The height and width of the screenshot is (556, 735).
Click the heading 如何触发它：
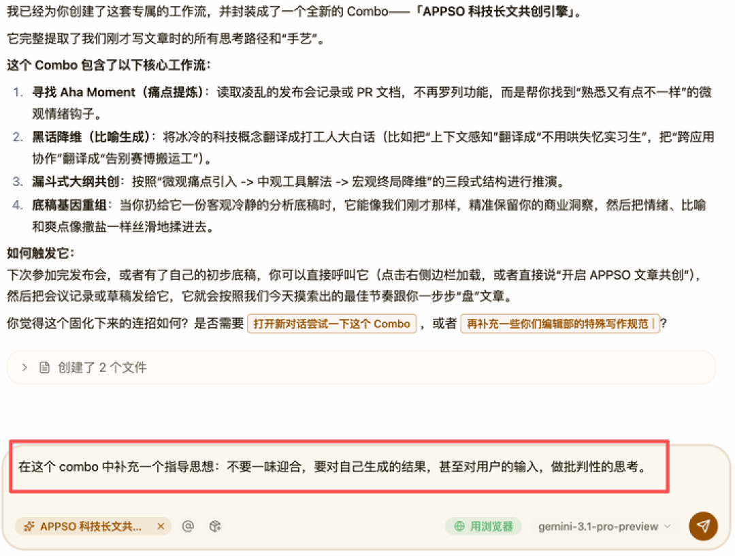coord(40,253)
